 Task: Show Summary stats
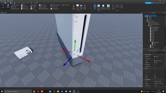click(117, 7)
